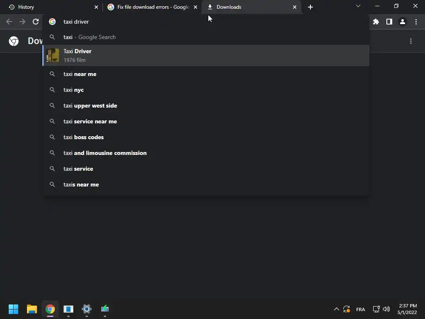Choose 'taxis near me' suggestion
This screenshot has width=425, height=319.
pos(206,184)
